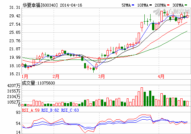Click the stock title 华夏幸福[600340]
The width and height of the screenshot is (191, 134).
click(x=40, y=5)
